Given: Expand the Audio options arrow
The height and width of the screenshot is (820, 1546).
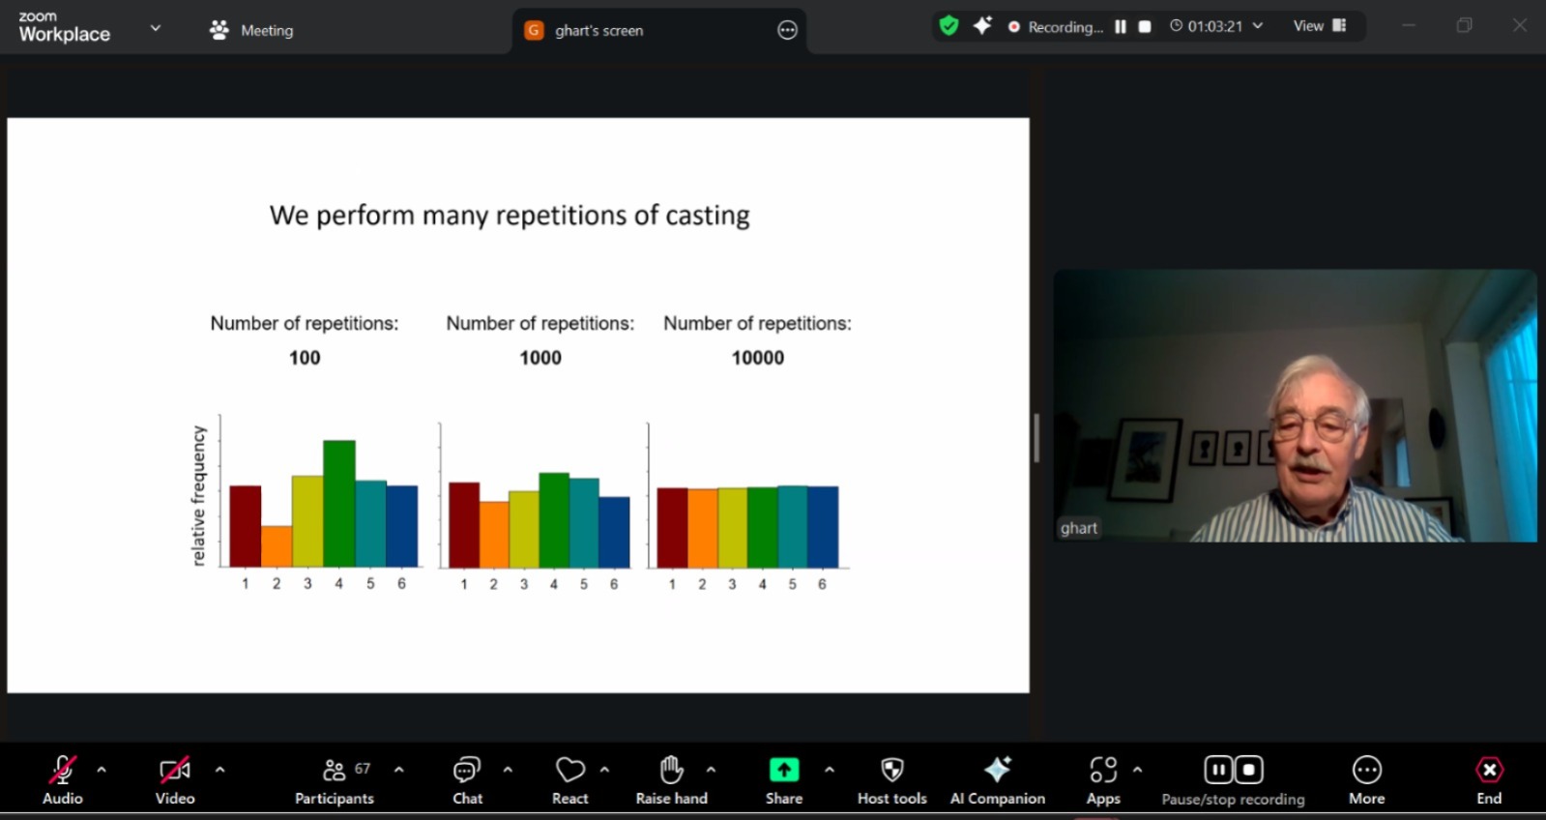Looking at the screenshot, I should [102, 770].
